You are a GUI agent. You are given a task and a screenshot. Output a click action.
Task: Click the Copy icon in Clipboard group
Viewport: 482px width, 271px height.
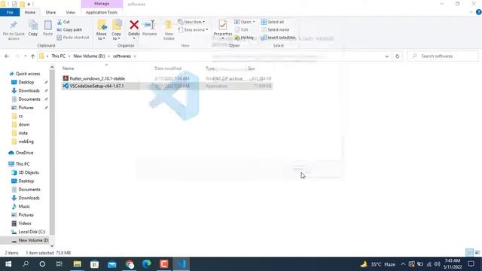[33, 26]
